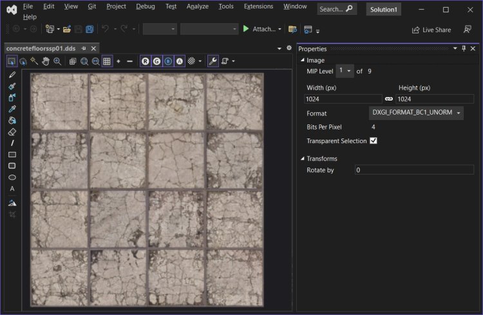Viewport: 483px width, 315px height.
Task: Select the Magic Wand selection tool
Action: (x=34, y=61)
